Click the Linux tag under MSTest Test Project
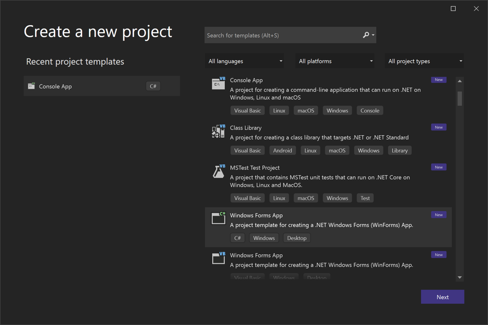The height and width of the screenshot is (325, 488). point(279,198)
